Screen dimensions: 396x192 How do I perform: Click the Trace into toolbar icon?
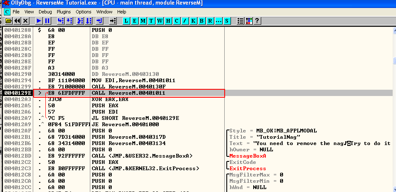click(80, 21)
